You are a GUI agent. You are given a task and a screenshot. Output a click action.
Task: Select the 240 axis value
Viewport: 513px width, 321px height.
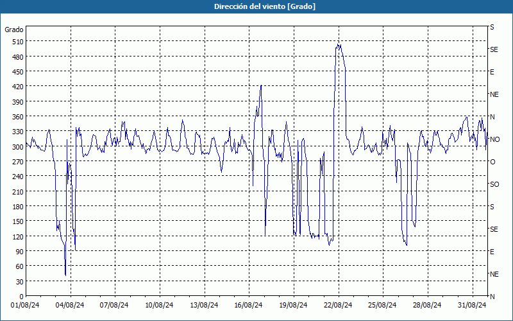coord(18,177)
